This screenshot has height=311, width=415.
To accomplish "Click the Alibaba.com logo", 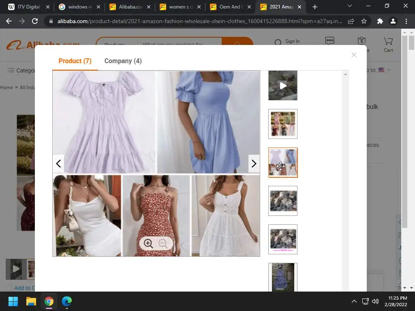I will 43,45.
